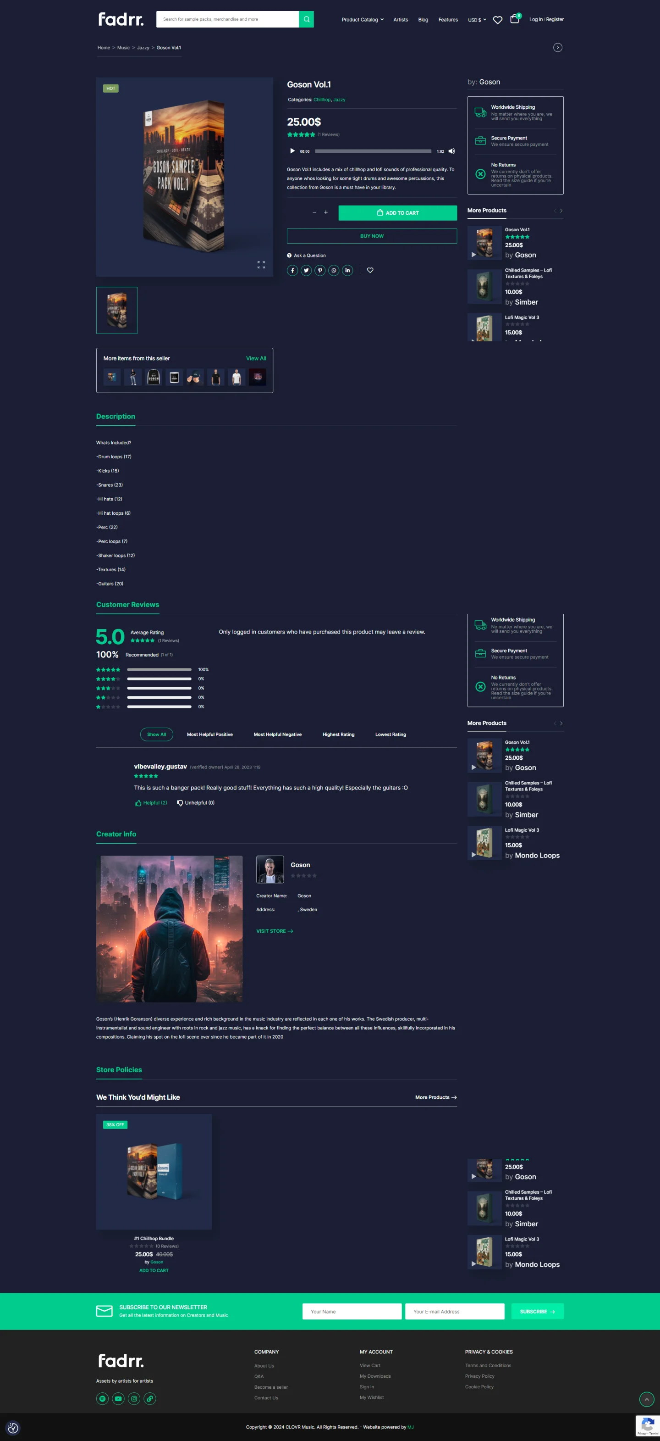The width and height of the screenshot is (660, 1441).
Task: Open the Artists menu item
Action: click(401, 20)
